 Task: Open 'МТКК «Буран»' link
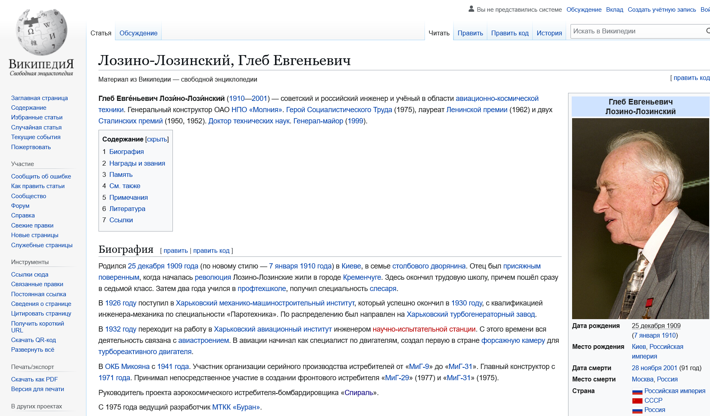click(x=236, y=407)
